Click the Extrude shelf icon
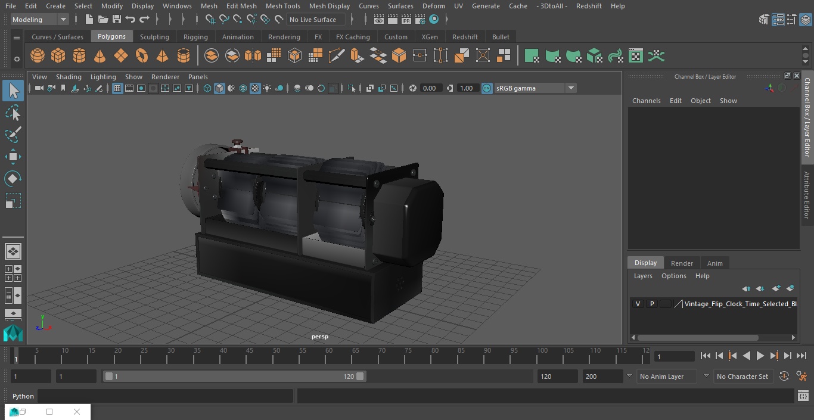This screenshot has height=420, width=814. click(358, 56)
